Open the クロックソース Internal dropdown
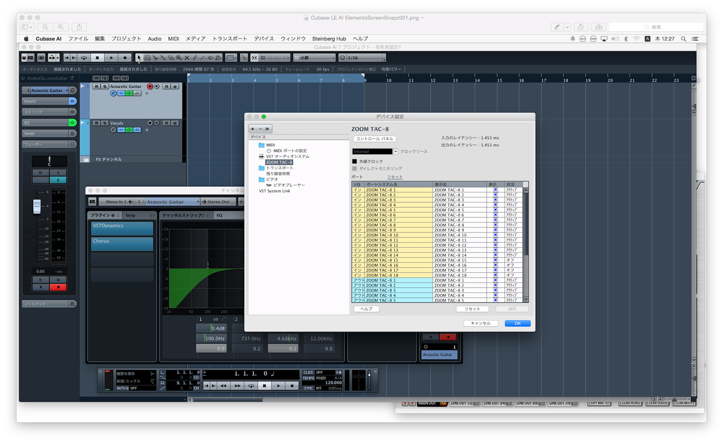The width and height of the screenshot is (723, 442). tap(396, 152)
